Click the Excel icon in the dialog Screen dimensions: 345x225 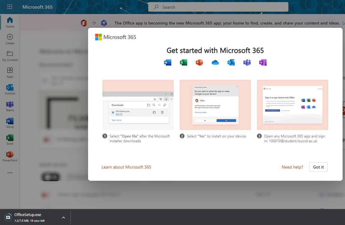[184, 62]
